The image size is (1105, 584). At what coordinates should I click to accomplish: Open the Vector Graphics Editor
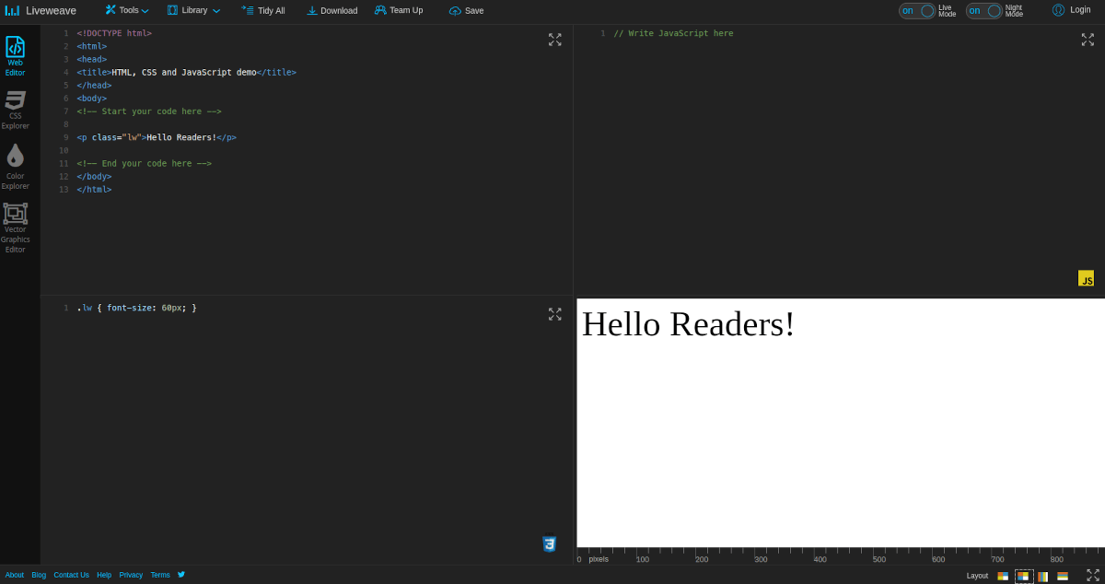tap(16, 228)
